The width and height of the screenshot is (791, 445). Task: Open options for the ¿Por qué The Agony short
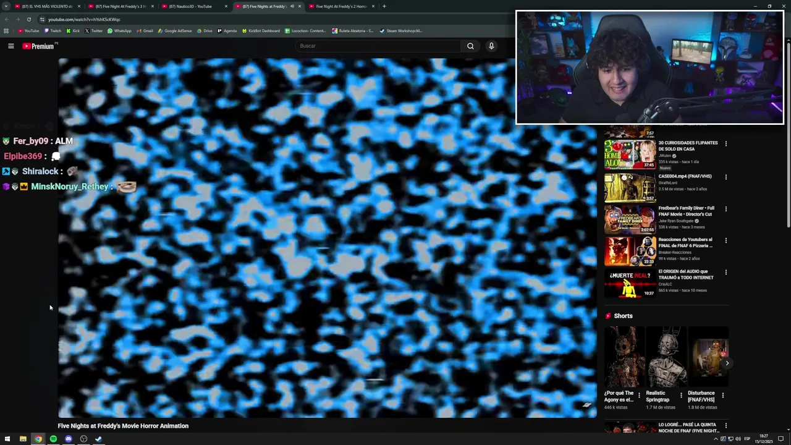coord(640,396)
